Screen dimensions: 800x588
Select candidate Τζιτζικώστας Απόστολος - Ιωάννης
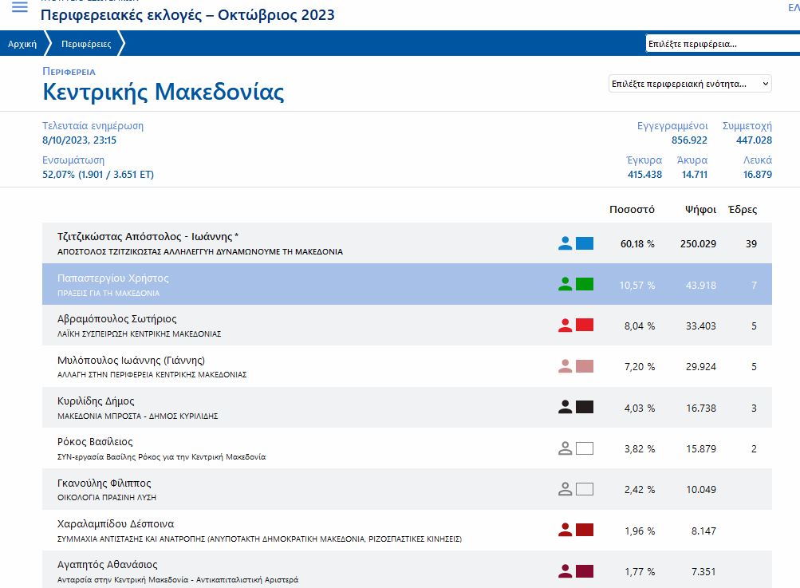[148, 237]
